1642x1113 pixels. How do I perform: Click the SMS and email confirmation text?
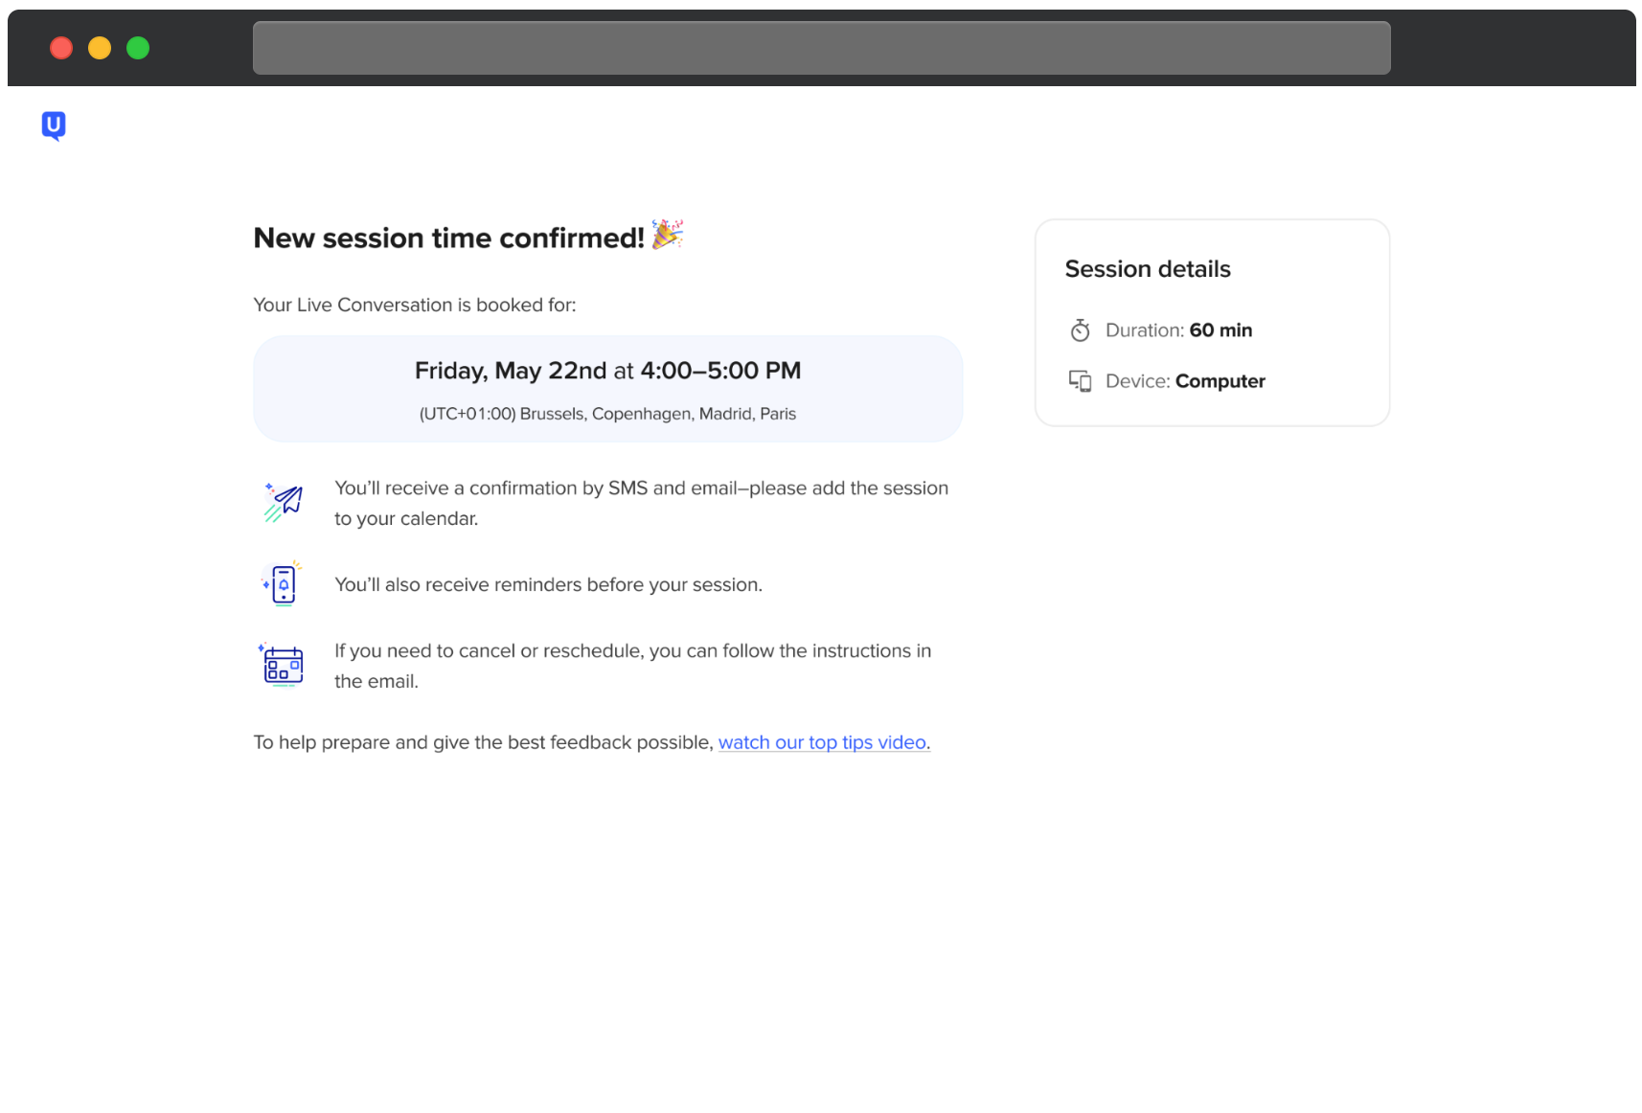tap(642, 503)
